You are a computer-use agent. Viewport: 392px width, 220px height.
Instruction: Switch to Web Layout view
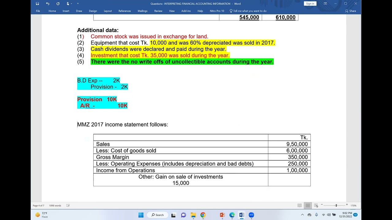pyautogui.click(x=316, y=206)
